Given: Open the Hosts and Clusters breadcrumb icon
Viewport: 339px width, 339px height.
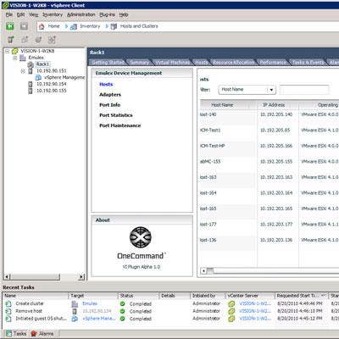Looking at the screenshot, I should click(x=114, y=26).
